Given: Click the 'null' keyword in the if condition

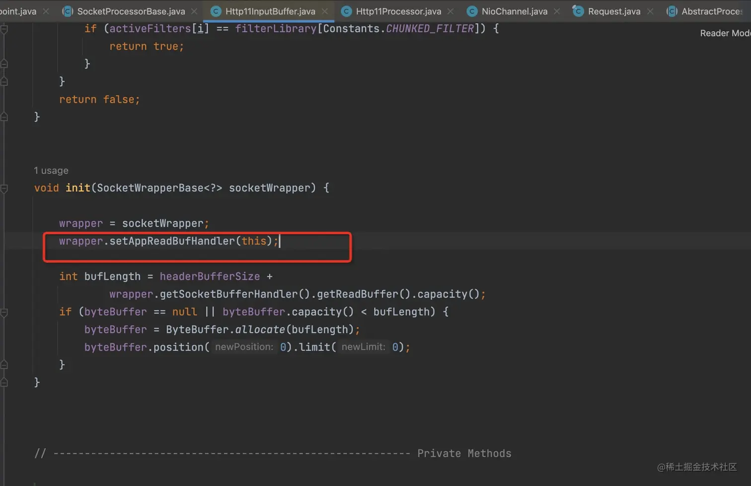Looking at the screenshot, I should [x=184, y=312].
